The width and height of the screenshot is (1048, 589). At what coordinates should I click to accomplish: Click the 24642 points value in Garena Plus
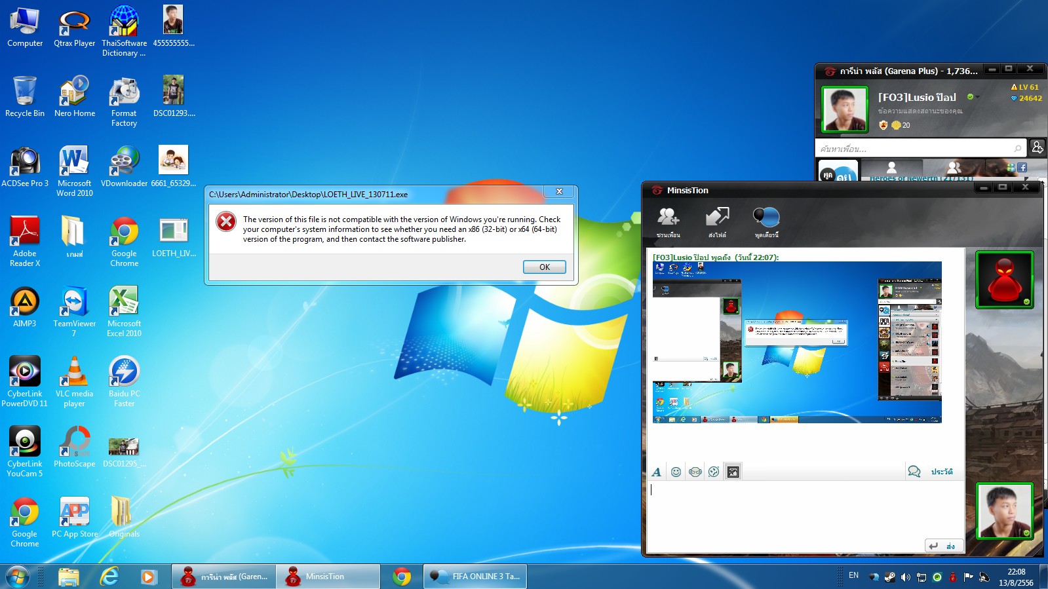[x=1026, y=98]
